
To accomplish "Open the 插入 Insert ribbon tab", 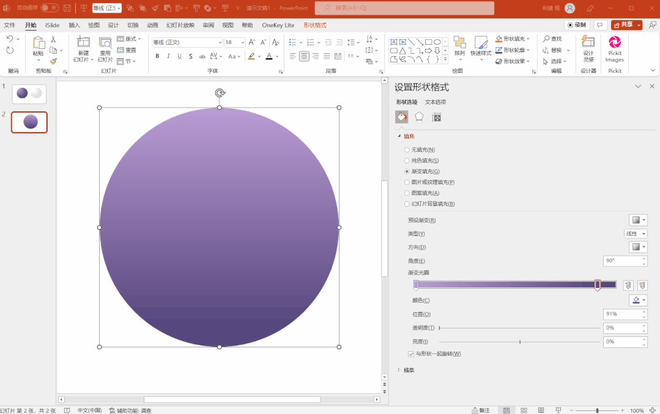I will 74,25.
